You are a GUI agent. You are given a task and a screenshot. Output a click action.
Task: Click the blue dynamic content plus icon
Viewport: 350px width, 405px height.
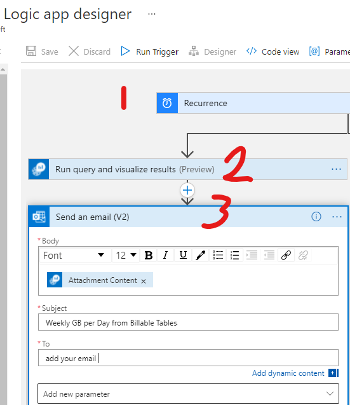333,373
